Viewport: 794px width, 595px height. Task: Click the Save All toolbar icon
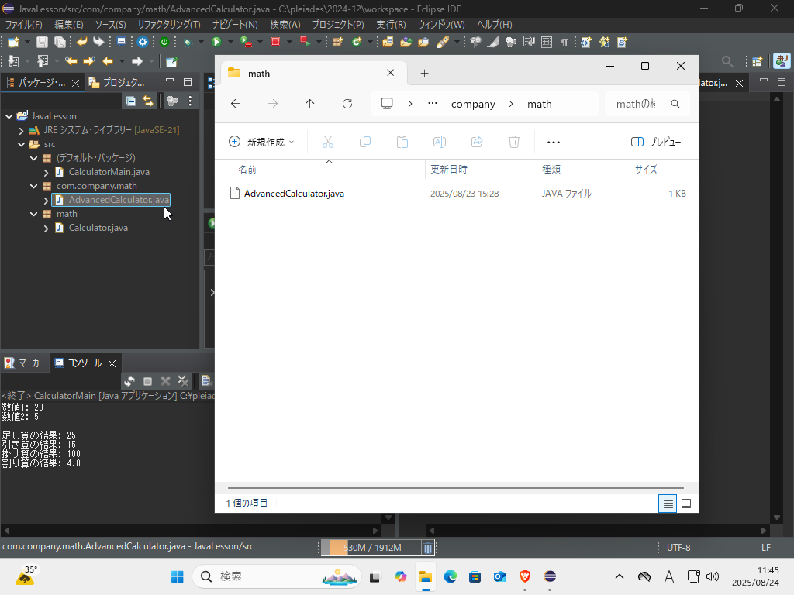coord(60,42)
